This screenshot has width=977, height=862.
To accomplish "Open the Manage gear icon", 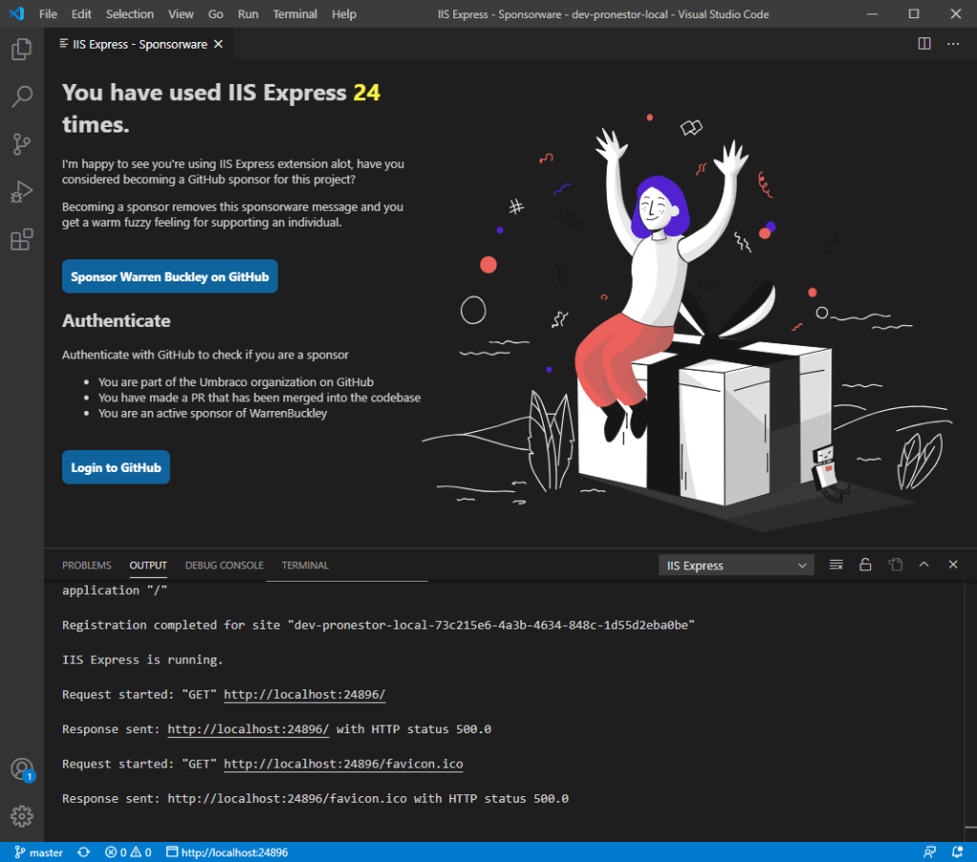I will click(21, 816).
